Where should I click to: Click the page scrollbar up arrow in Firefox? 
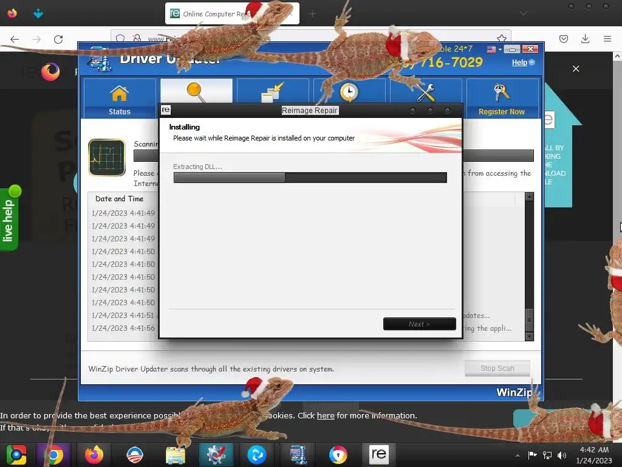(617, 57)
